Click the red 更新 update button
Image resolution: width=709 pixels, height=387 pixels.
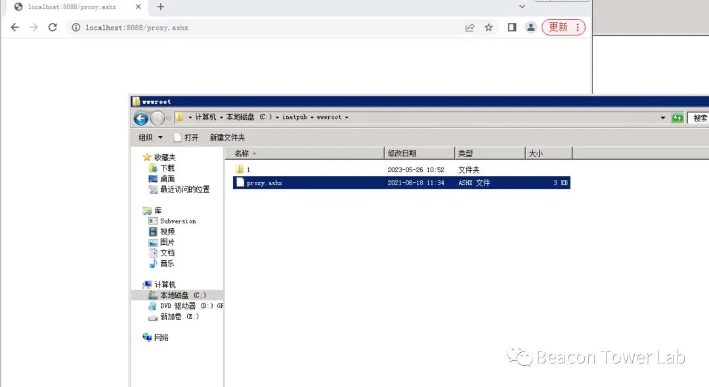click(x=558, y=28)
